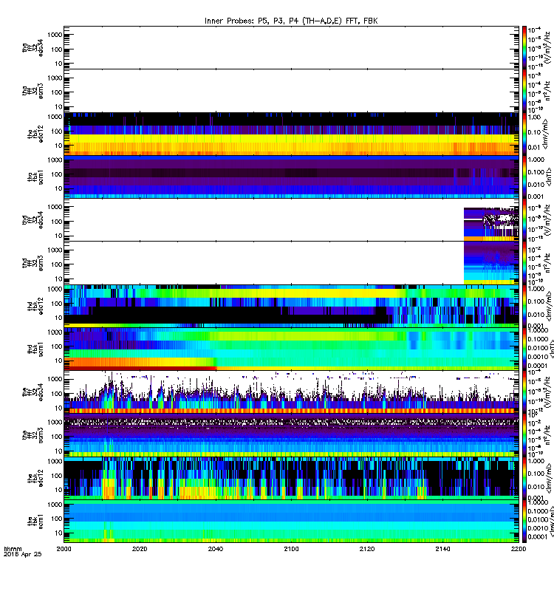Click the 2020 time axis label
Viewport: 554px width, 591px height.
point(140,549)
